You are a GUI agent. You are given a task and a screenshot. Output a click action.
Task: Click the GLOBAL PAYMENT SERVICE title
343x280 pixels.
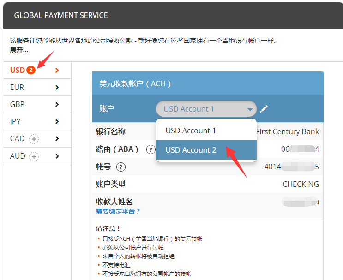(x=61, y=15)
